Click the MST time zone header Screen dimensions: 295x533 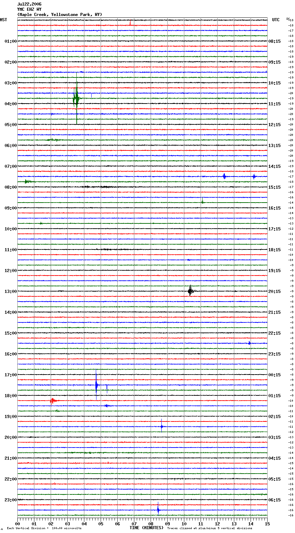[x=3, y=20]
